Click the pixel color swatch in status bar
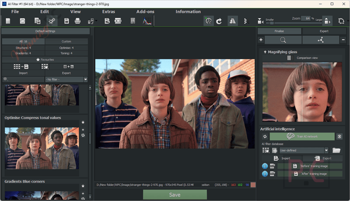Screen dimensions: 350x201 point(253,185)
